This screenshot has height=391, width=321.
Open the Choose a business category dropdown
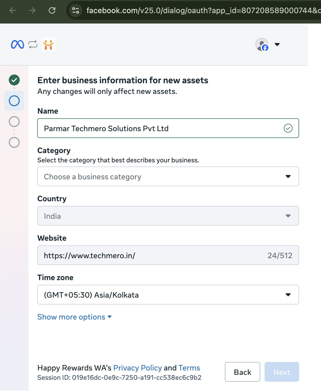pos(168,176)
